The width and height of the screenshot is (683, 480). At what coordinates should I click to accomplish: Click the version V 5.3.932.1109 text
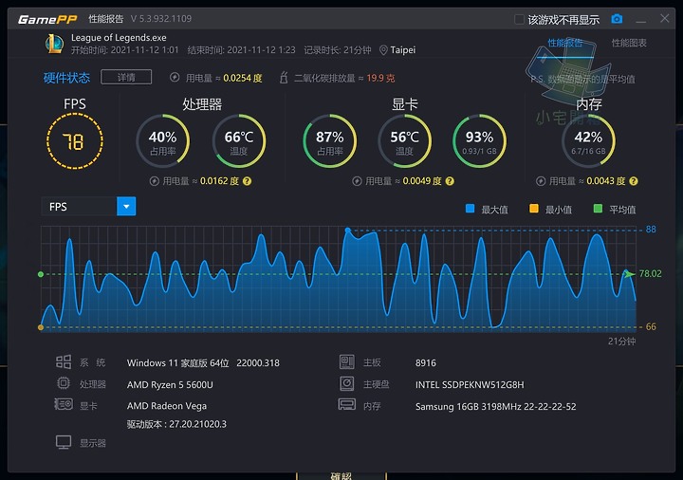point(161,19)
